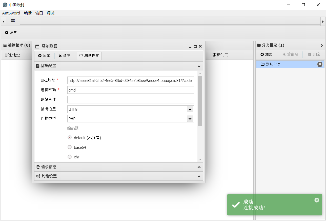Click the 添加数据 window title icon
This screenshot has width=326, height=221.
[37, 46]
